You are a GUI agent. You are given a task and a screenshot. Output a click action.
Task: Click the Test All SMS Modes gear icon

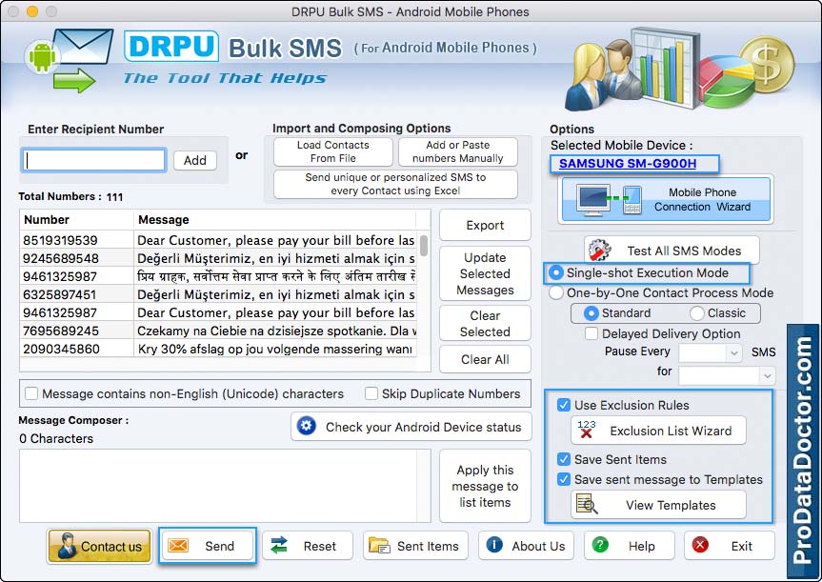coord(600,251)
